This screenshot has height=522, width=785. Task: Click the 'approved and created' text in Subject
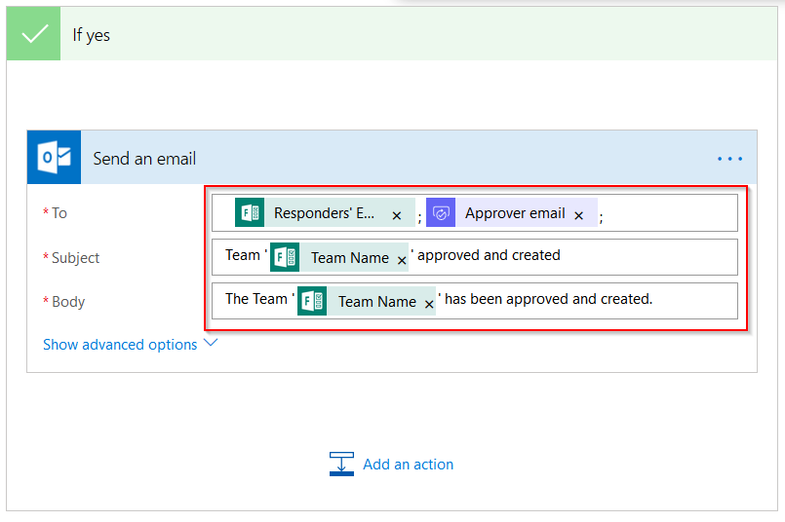click(489, 255)
